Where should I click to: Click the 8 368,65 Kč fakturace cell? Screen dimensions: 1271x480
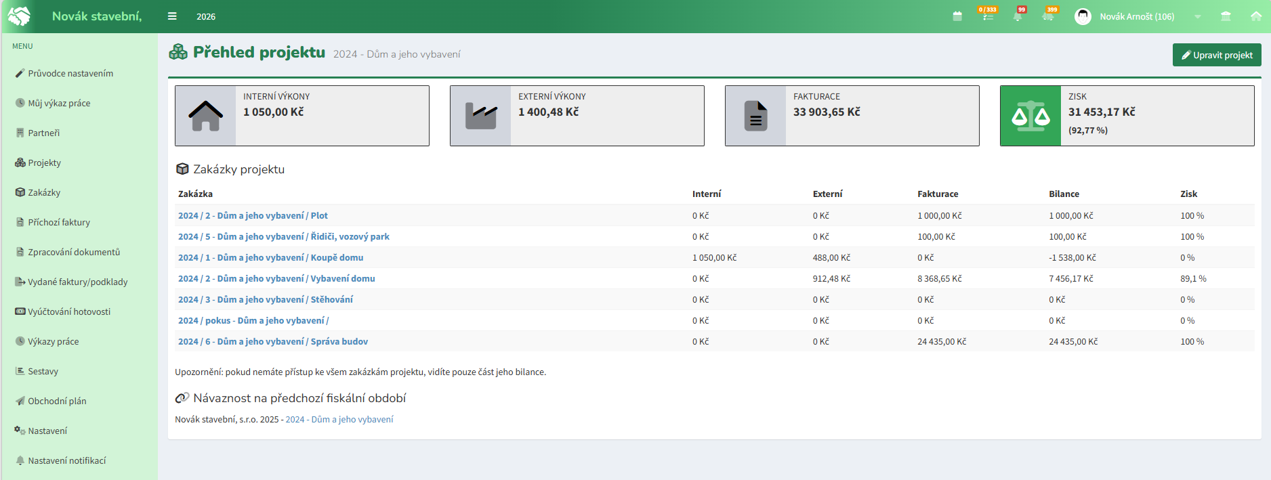[x=940, y=279]
